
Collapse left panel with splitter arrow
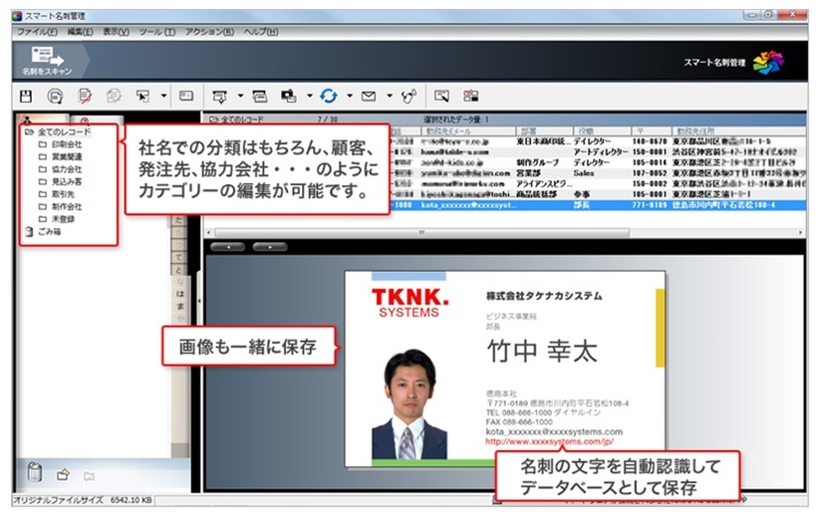(x=199, y=301)
